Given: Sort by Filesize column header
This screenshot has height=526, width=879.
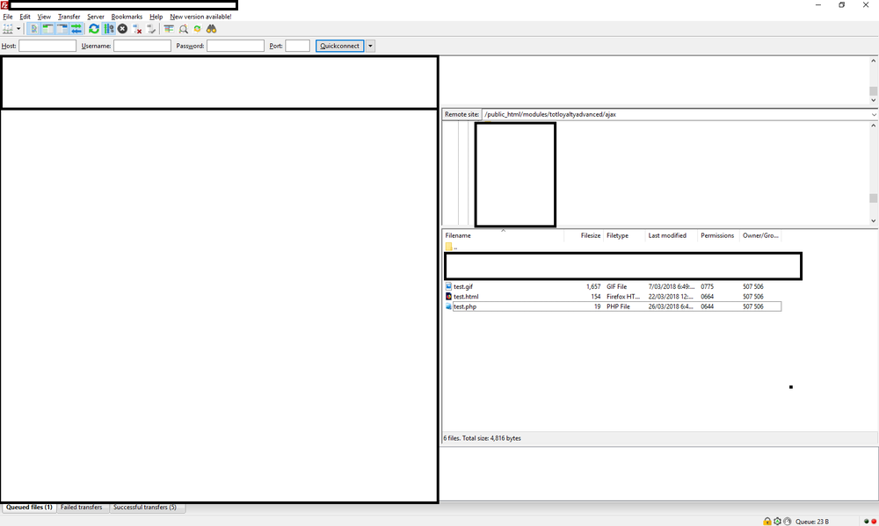Looking at the screenshot, I should (584, 236).
